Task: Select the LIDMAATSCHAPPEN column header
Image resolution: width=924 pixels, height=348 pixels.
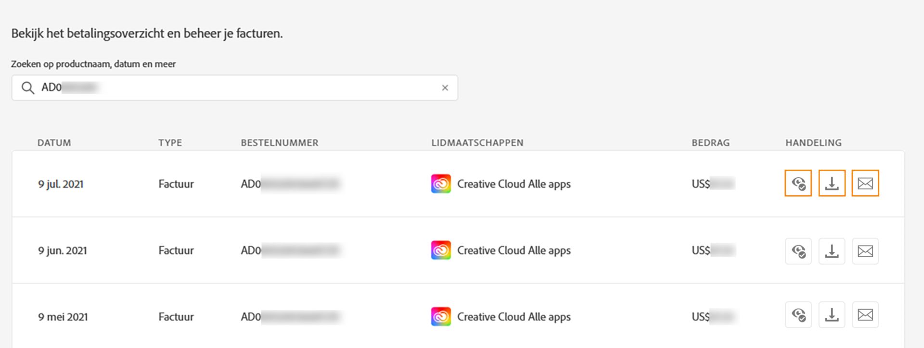Action: pos(477,143)
